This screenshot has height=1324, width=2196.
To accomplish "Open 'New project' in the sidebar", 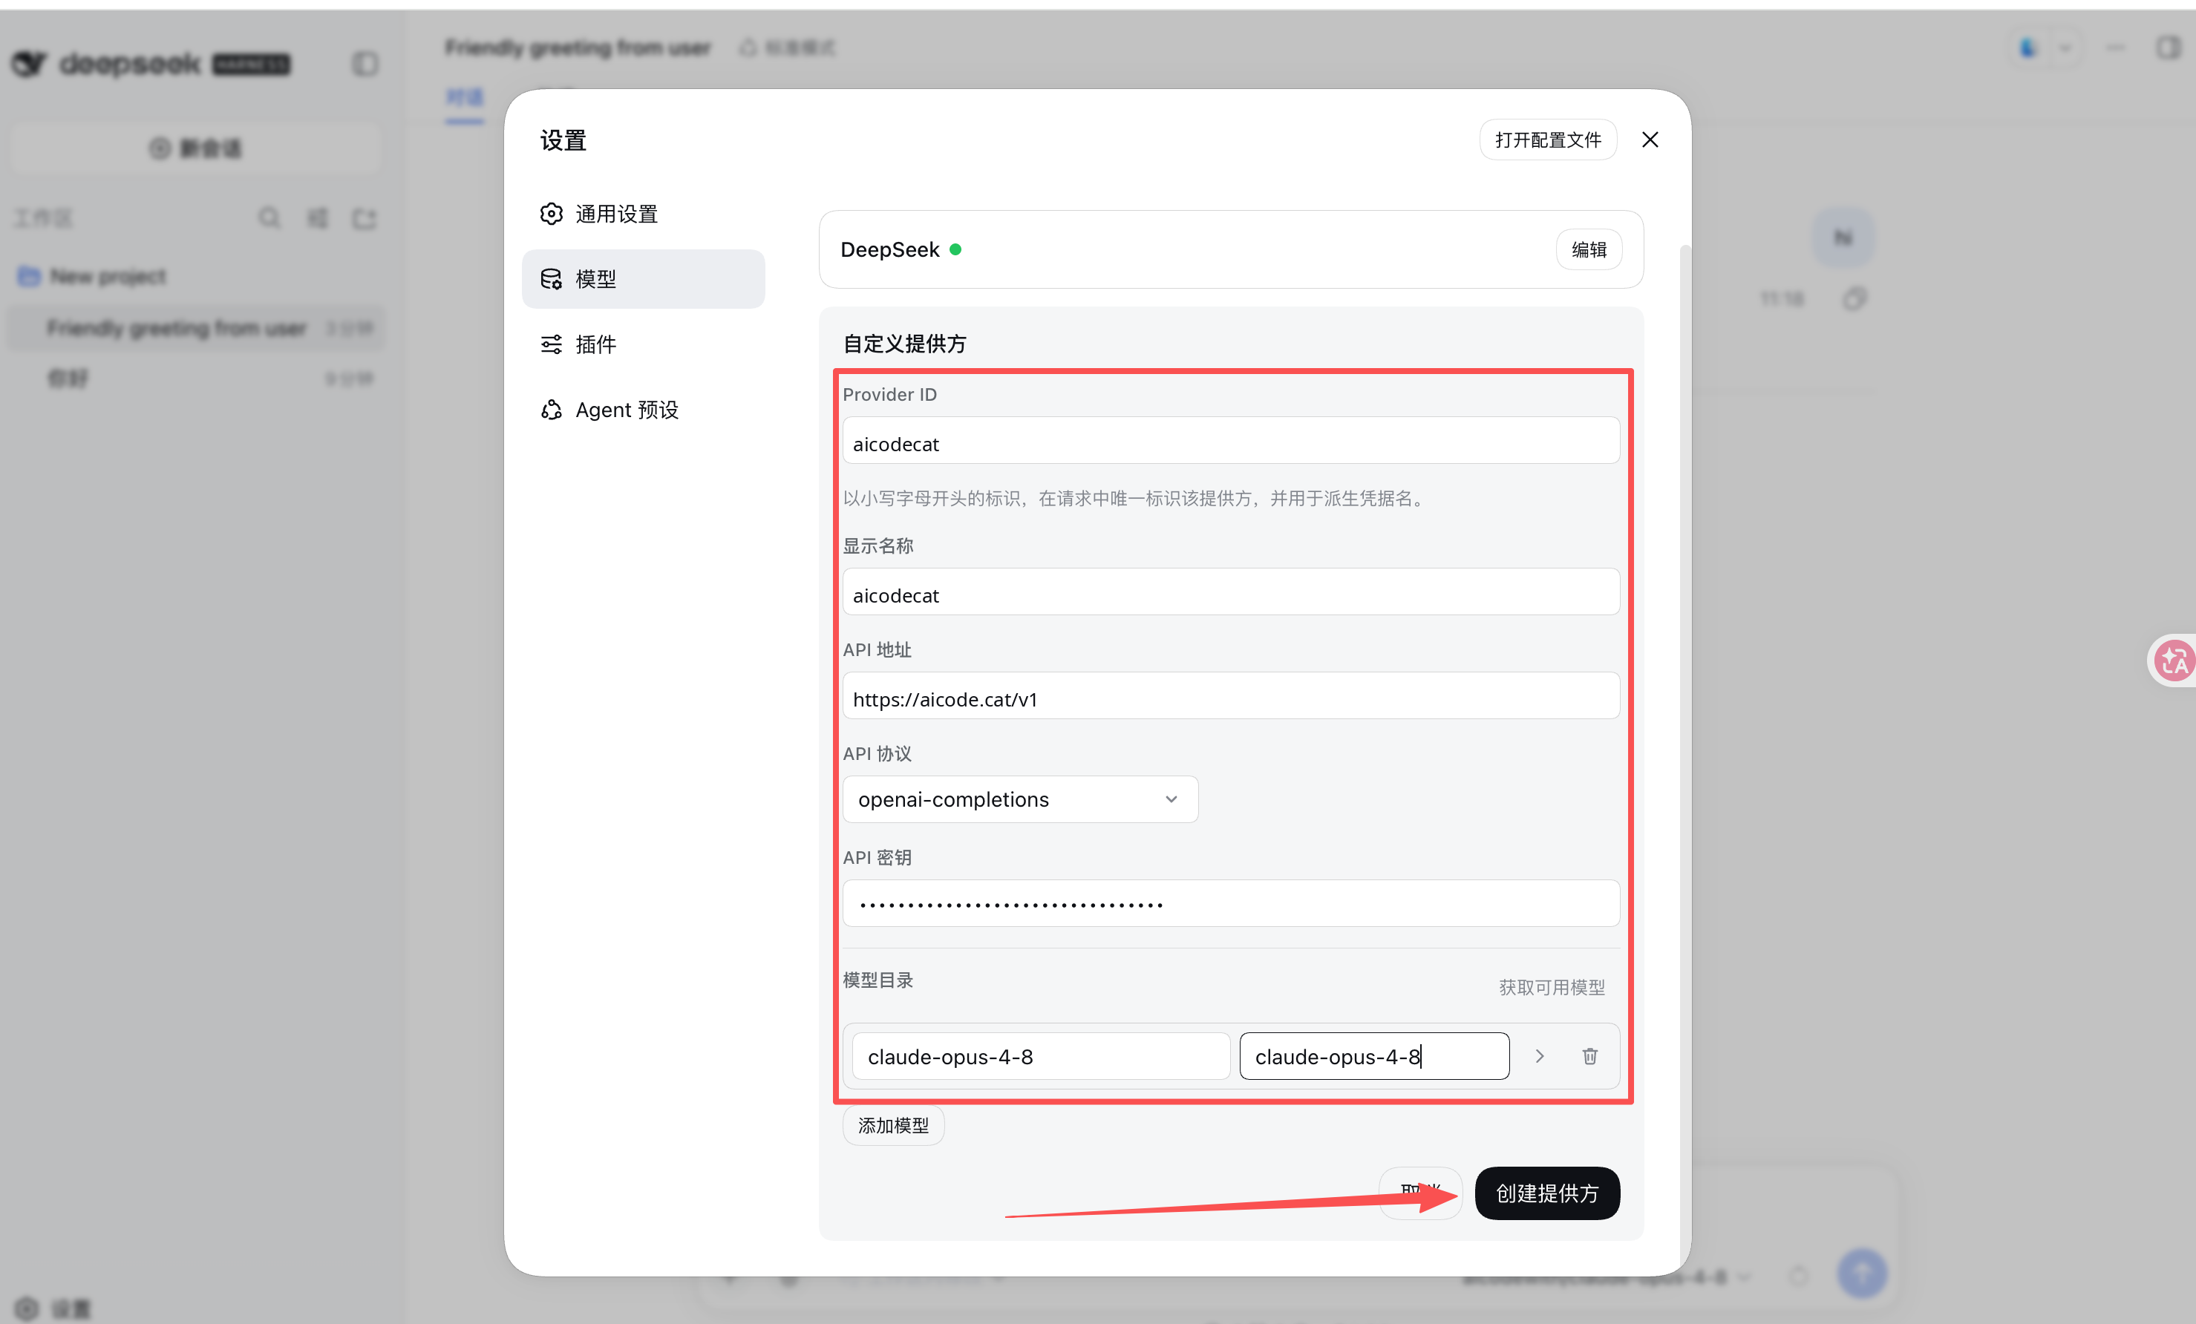I will click(107, 276).
